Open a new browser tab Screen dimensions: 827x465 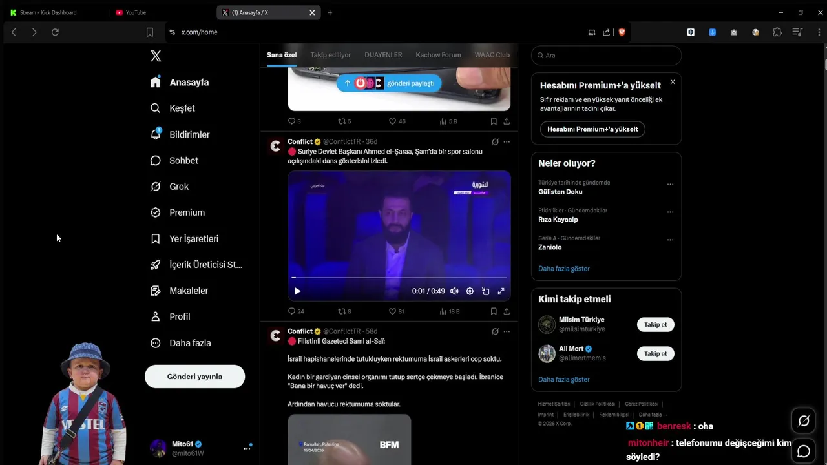330,12
